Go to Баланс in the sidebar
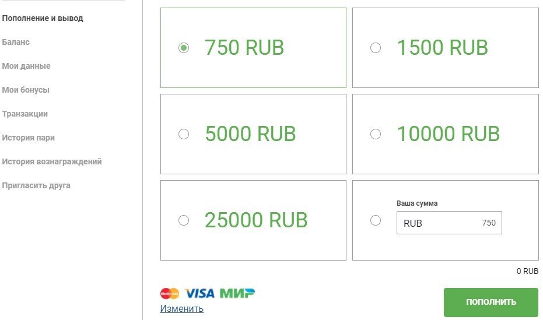The width and height of the screenshot is (543, 320). [16, 42]
